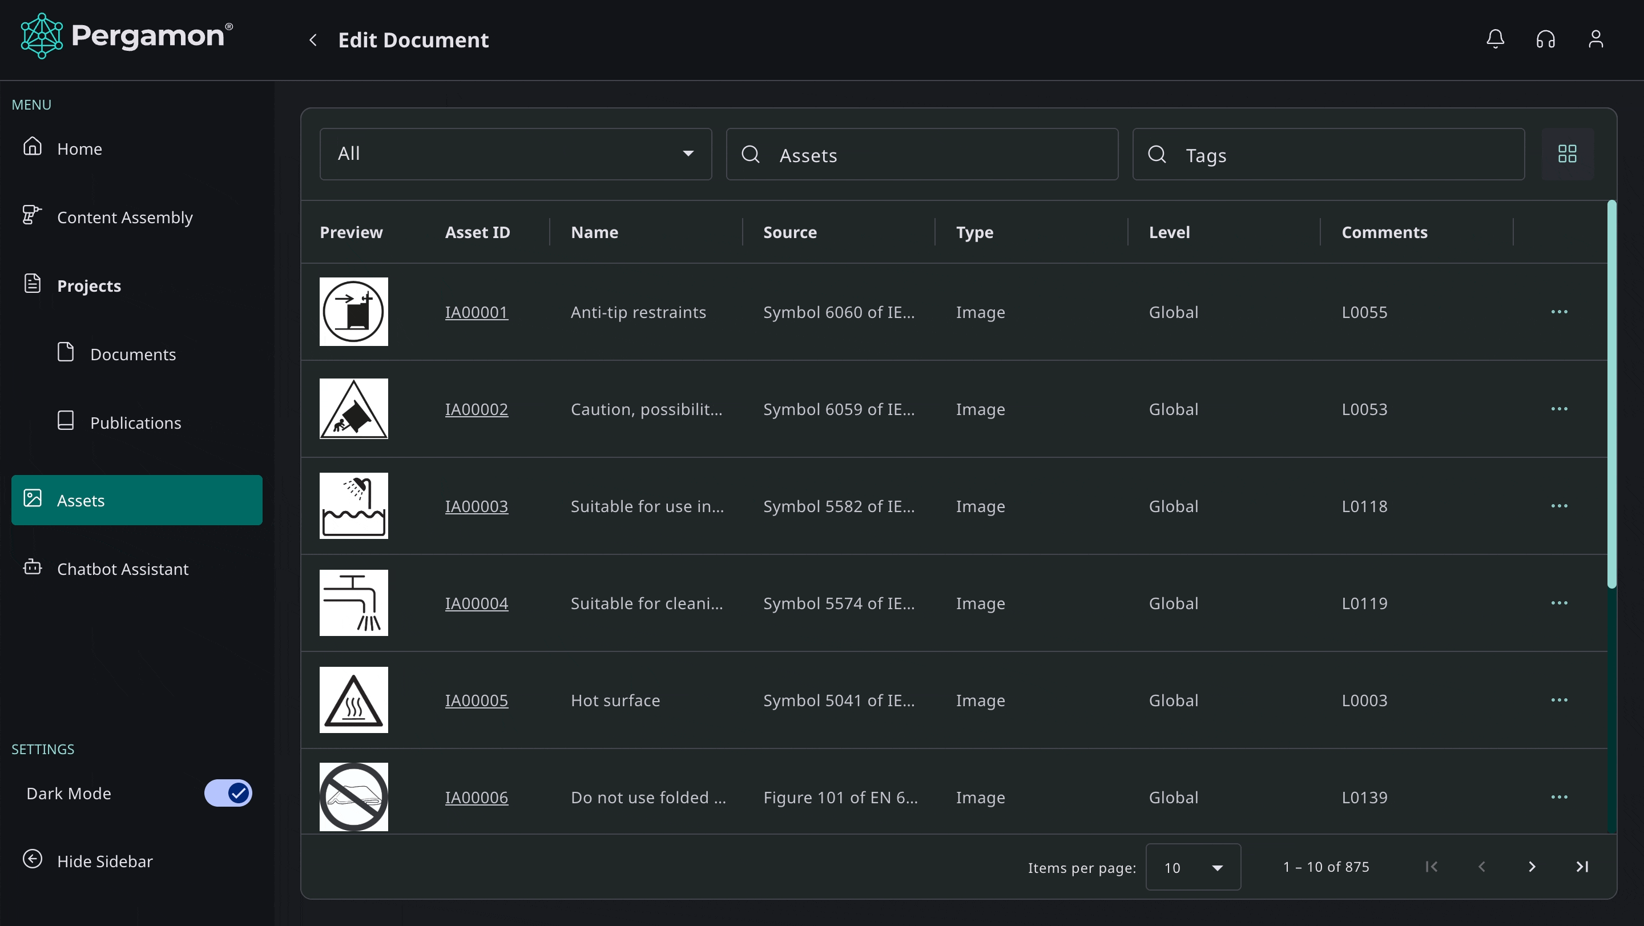
Task: Click the search icon in Tags field
Action: 1157,154
